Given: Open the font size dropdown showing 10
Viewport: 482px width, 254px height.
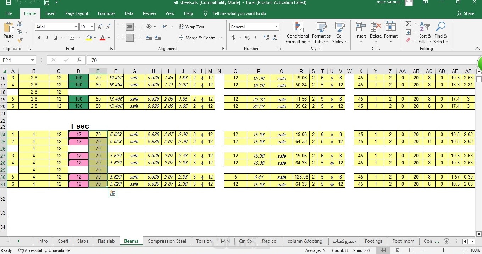Looking at the screenshot, I should 92,27.
